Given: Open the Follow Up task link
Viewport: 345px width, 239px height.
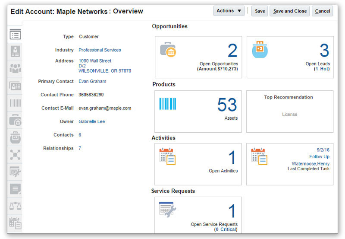Looking at the screenshot, I should click(319, 156).
